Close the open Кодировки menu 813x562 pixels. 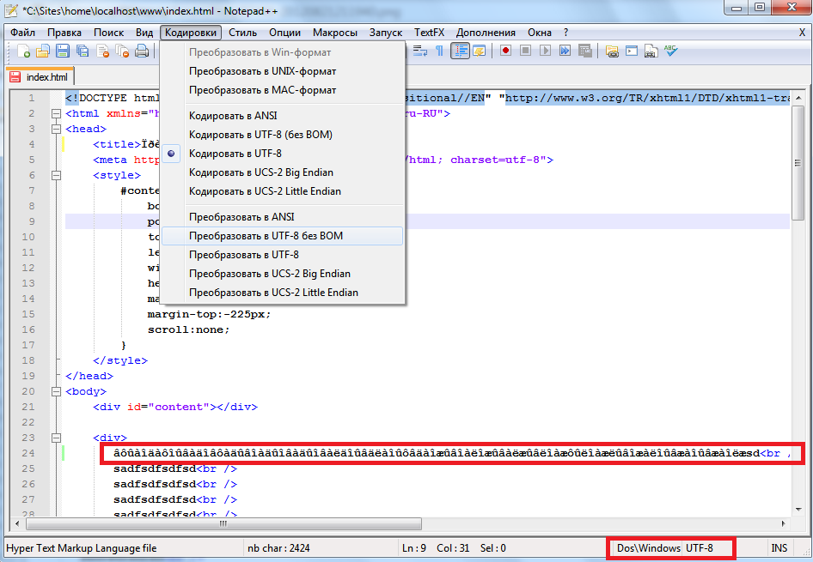[x=191, y=33]
